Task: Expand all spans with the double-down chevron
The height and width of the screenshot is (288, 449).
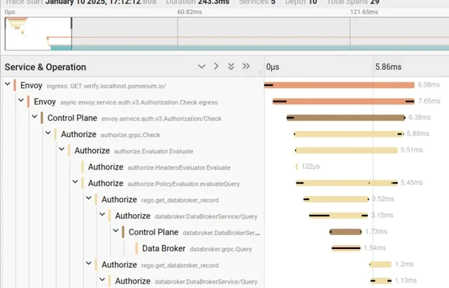Action: pyautogui.click(x=231, y=66)
